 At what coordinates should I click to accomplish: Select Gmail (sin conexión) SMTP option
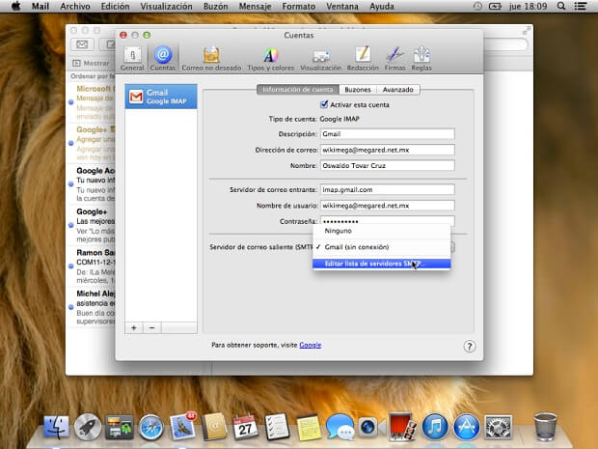(381, 247)
